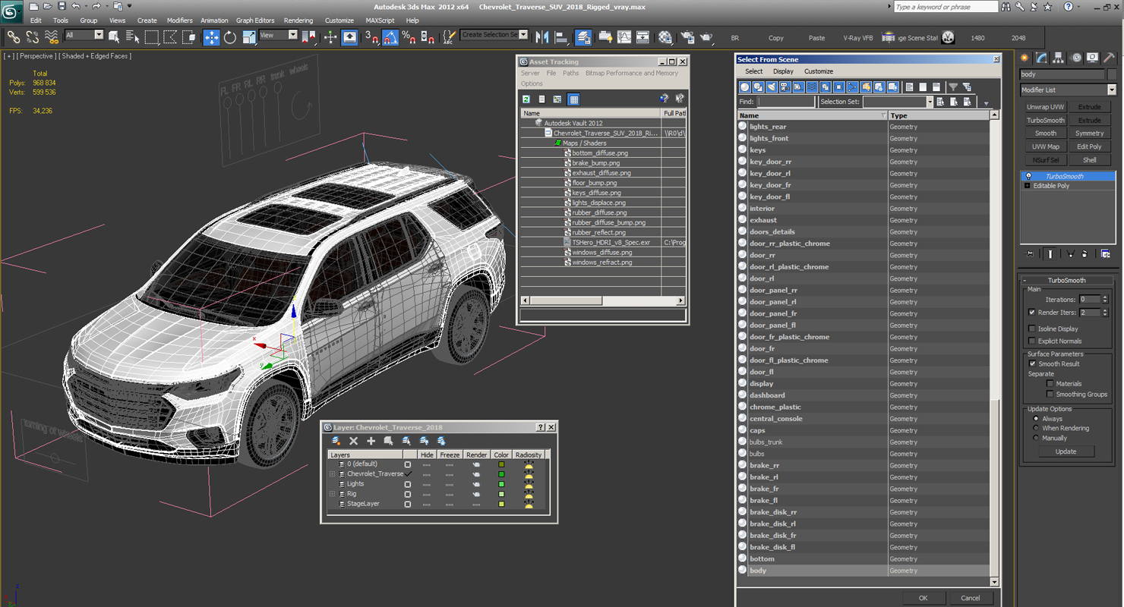Select the Manually update option
The width and height of the screenshot is (1124, 607).
tap(1036, 438)
